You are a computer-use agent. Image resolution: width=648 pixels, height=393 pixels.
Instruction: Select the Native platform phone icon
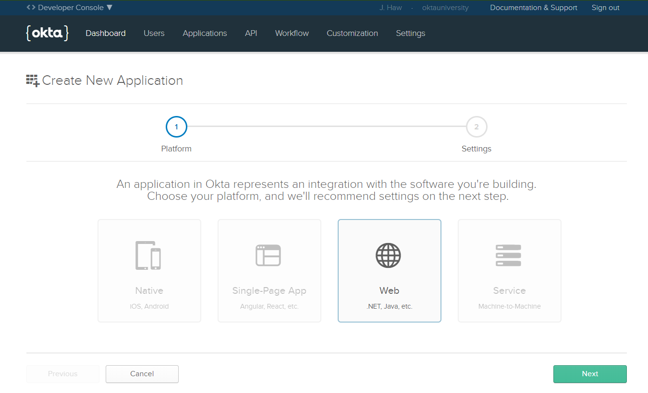pos(148,255)
